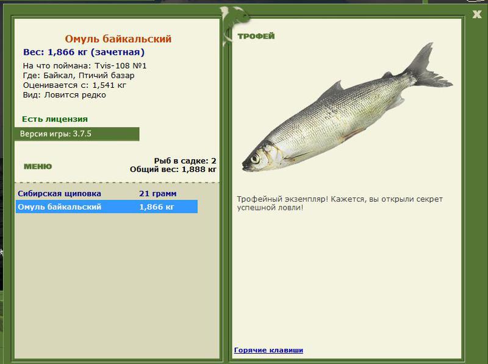The width and height of the screenshot is (488, 364).
Task: Click the 21 грамм weight entry
Action: tap(158, 193)
